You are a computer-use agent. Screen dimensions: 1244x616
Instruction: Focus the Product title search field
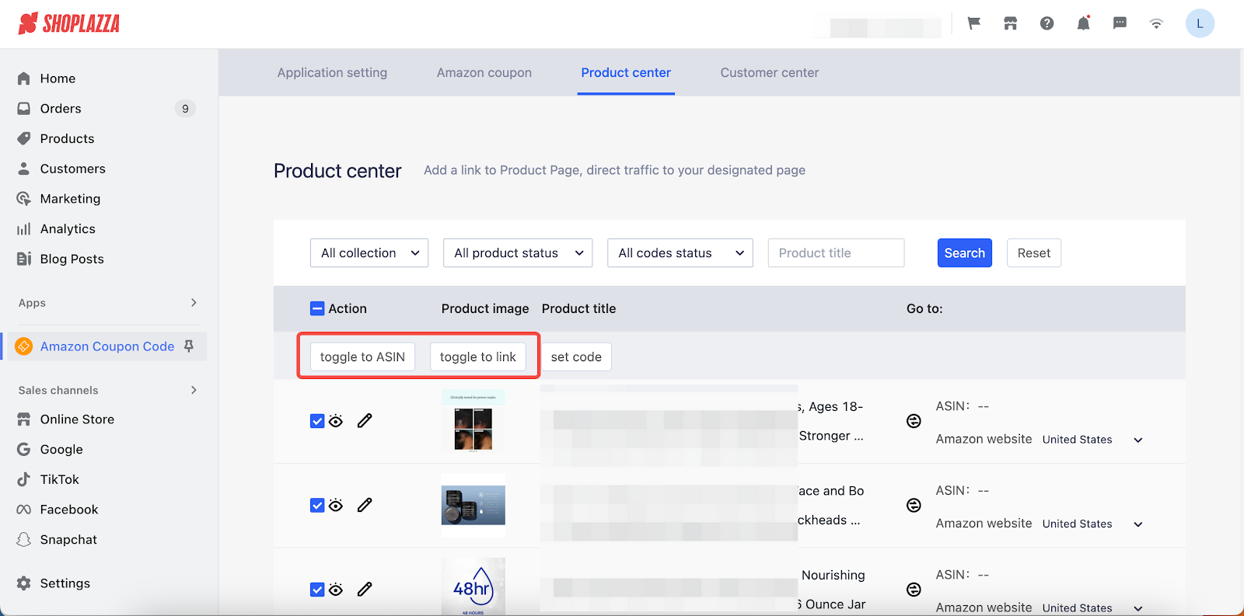[836, 253]
